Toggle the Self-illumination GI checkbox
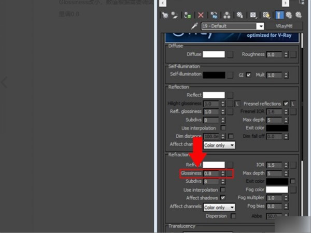This screenshot has height=233, width=311. (x=248, y=75)
